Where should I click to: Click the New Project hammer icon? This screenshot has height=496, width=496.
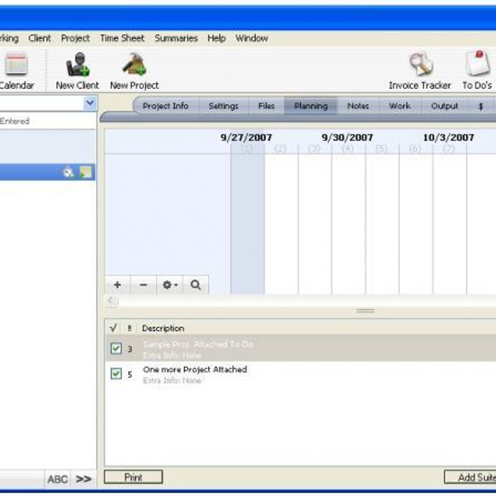click(x=134, y=65)
